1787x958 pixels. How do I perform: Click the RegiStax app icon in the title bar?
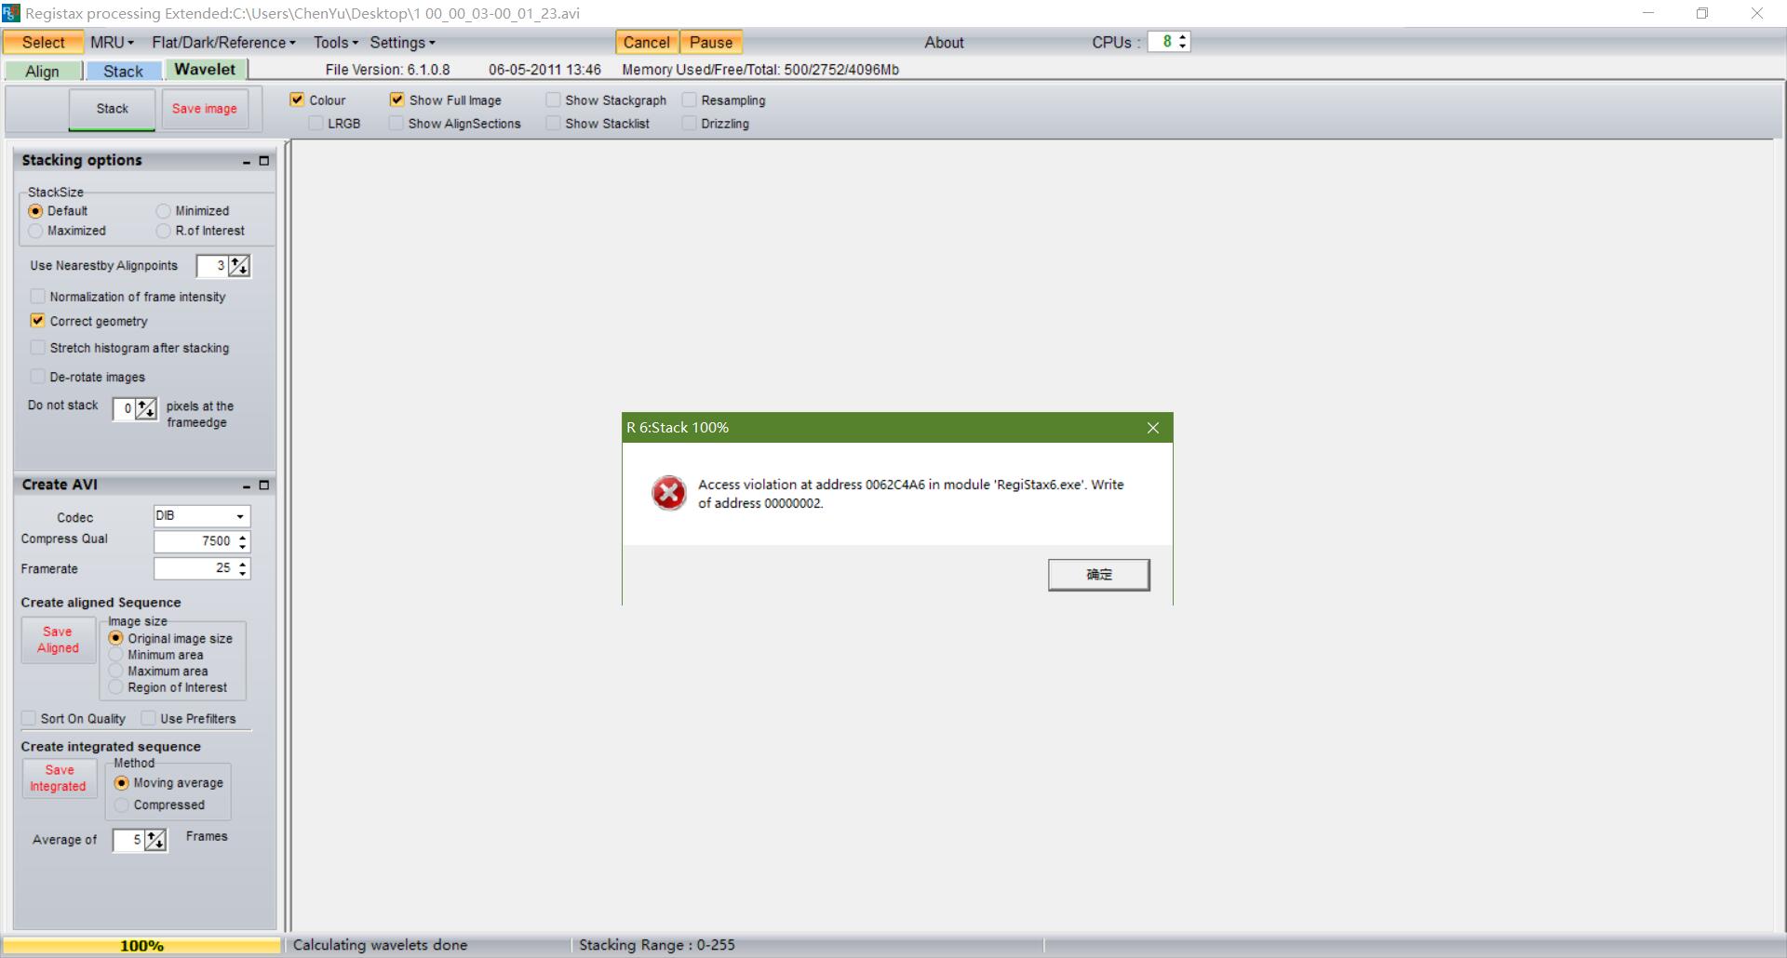(x=11, y=13)
